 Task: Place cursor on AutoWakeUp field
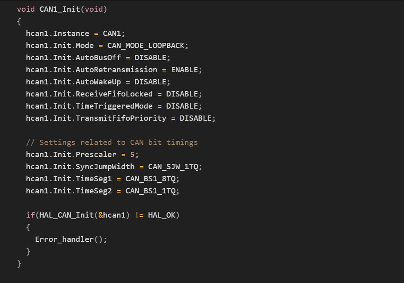(x=98, y=82)
